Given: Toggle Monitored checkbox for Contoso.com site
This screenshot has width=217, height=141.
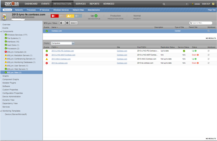Looking at the screenshot, I should click(209, 31).
